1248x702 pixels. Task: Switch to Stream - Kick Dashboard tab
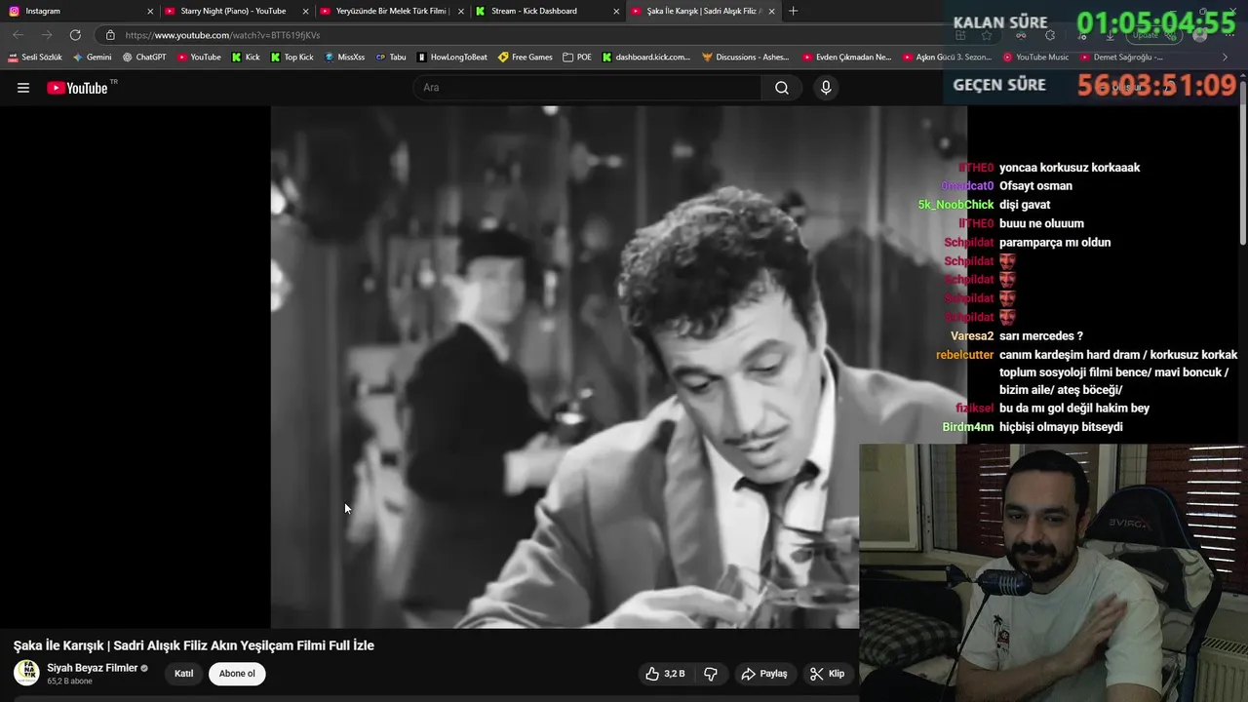(x=545, y=11)
